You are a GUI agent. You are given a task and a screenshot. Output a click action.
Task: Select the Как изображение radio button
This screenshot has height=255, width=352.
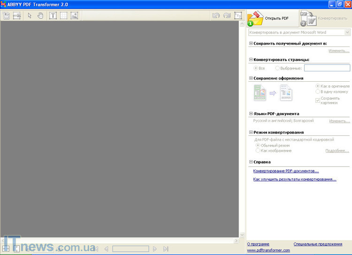(258, 151)
